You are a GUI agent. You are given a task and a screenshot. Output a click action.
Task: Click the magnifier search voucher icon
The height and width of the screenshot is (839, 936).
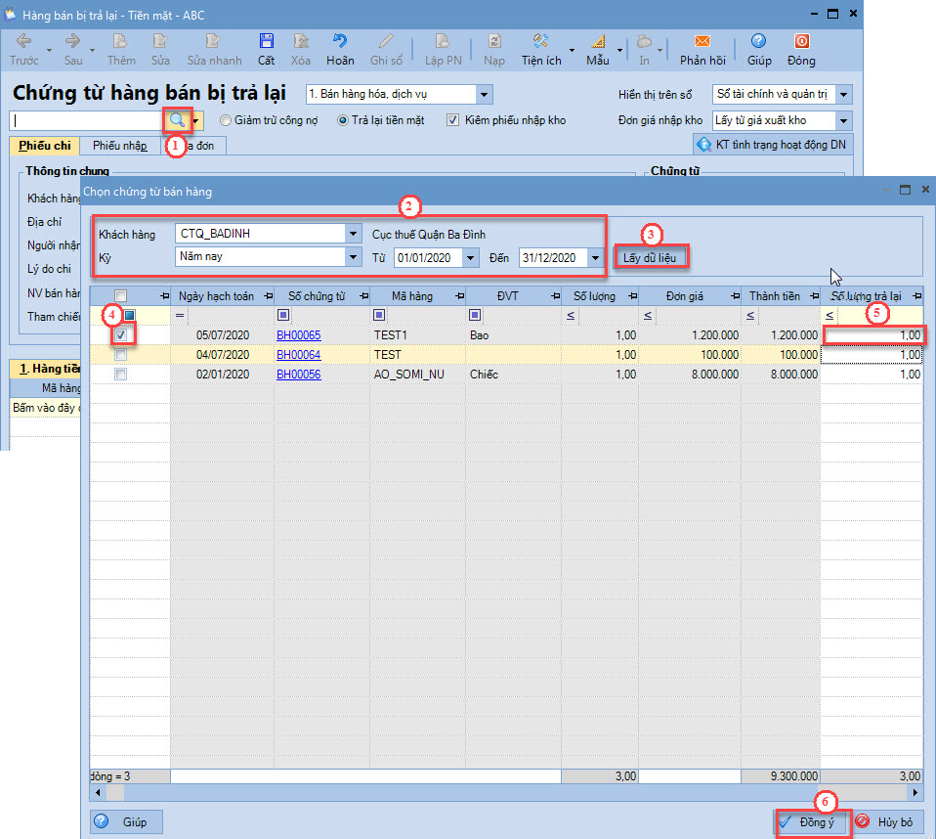177,120
